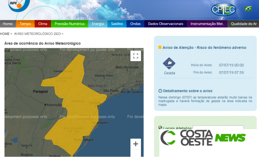Open the Tempo menu
Screen dimensions: 259x157
[25, 24]
